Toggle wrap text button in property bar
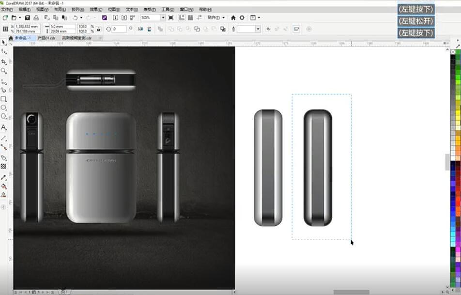 coord(296,29)
